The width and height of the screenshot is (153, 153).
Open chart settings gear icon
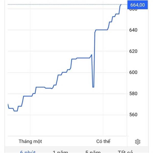tap(138, 142)
